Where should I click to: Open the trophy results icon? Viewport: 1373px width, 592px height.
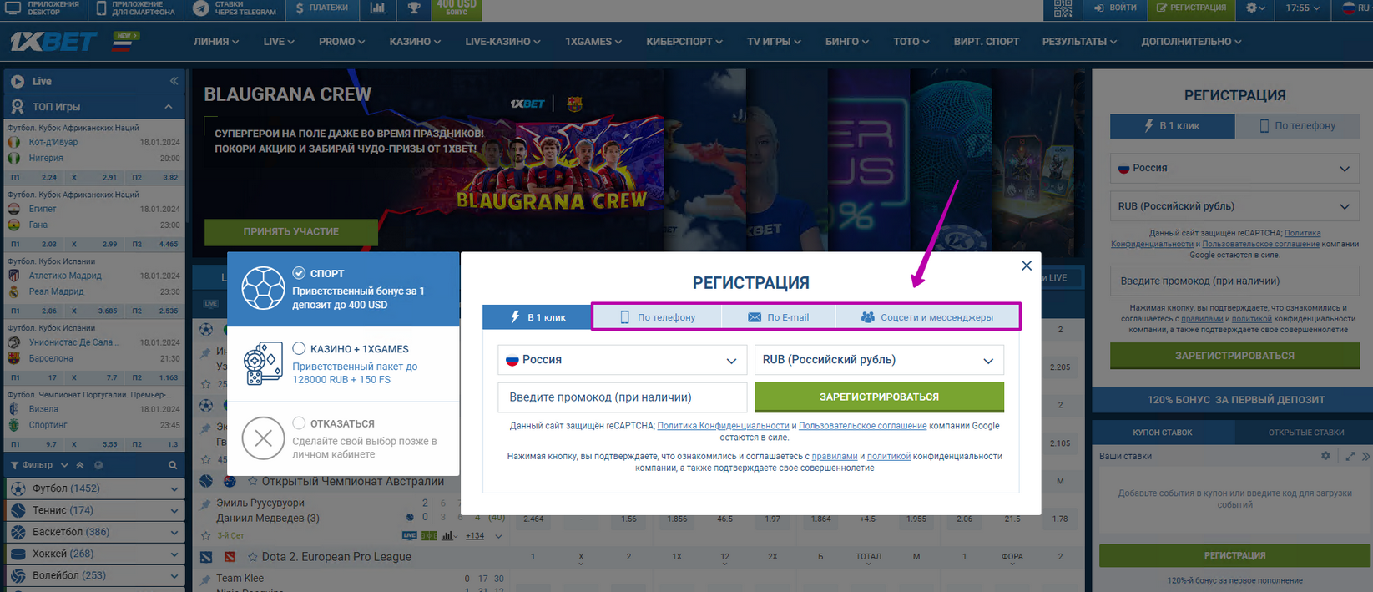point(414,8)
